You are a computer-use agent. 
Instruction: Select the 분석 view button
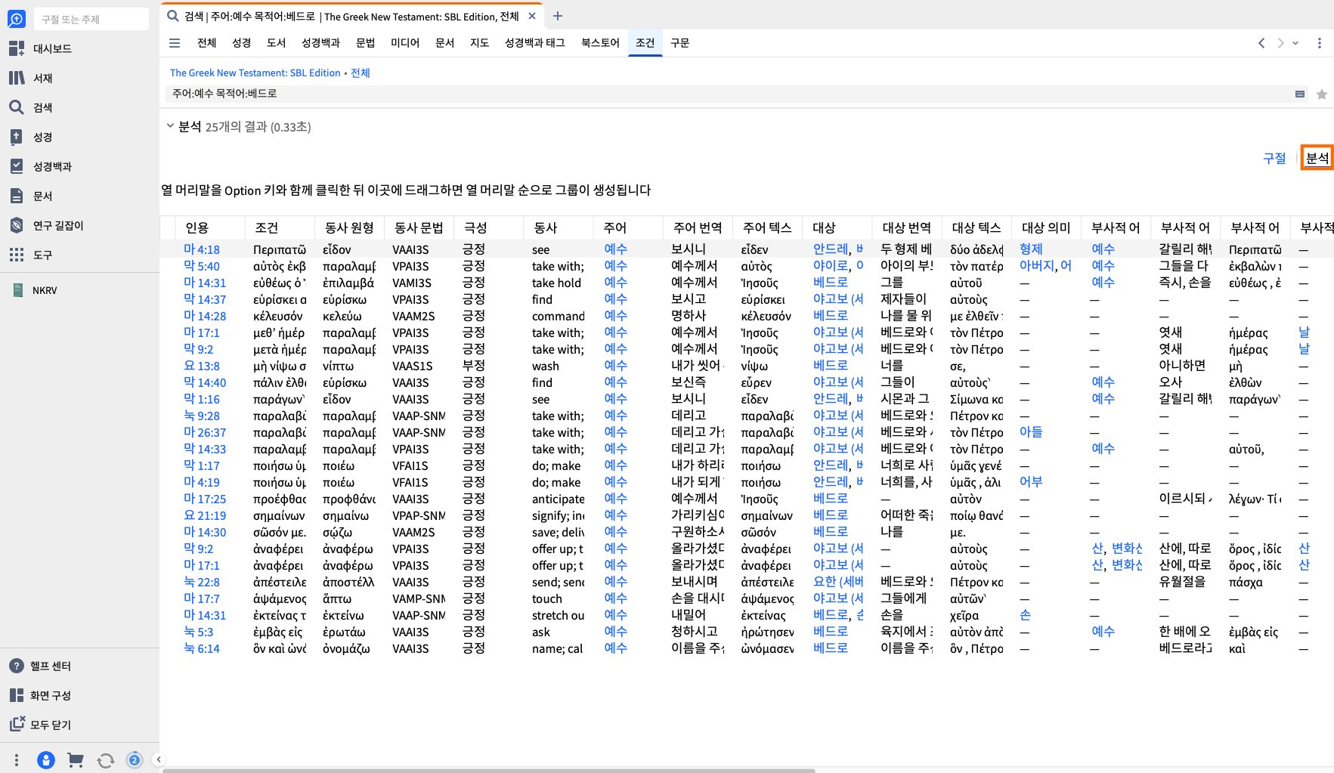pos(1317,158)
